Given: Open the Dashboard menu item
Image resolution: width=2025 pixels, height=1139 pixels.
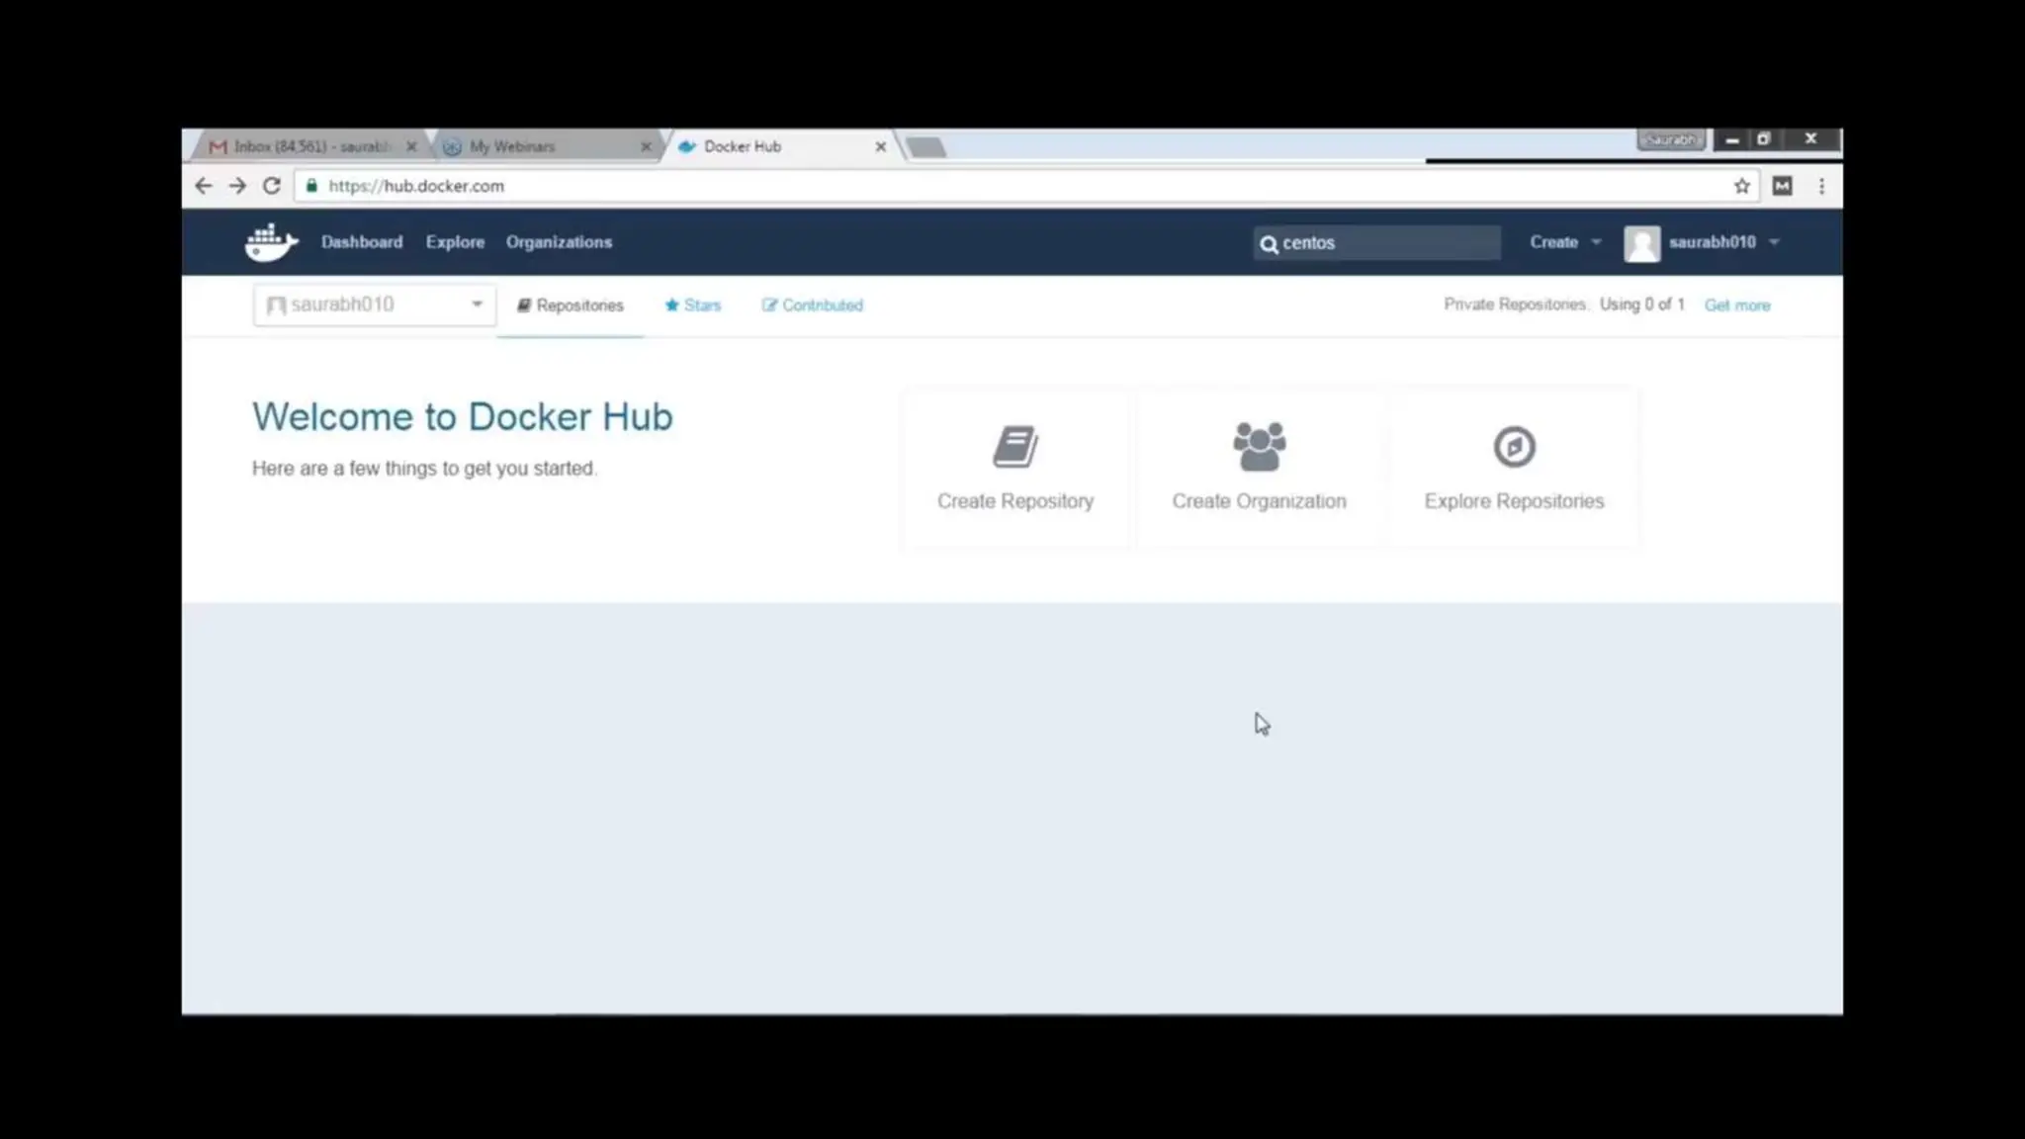Looking at the screenshot, I should pyautogui.click(x=362, y=242).
